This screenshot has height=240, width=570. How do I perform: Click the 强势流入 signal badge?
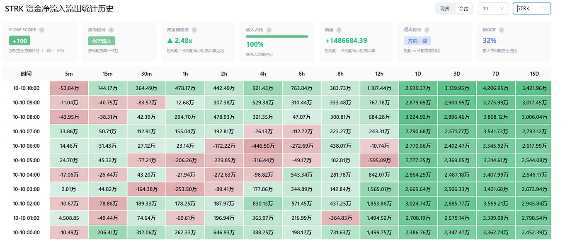(x=102, y=41)
